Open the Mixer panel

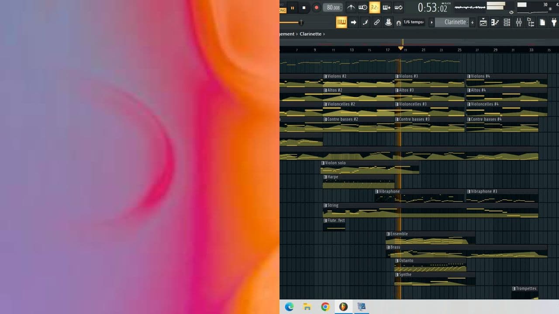(x=519, y=22)
